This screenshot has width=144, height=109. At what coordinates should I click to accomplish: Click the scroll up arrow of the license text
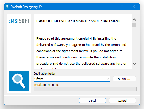(x=134, y=19)
